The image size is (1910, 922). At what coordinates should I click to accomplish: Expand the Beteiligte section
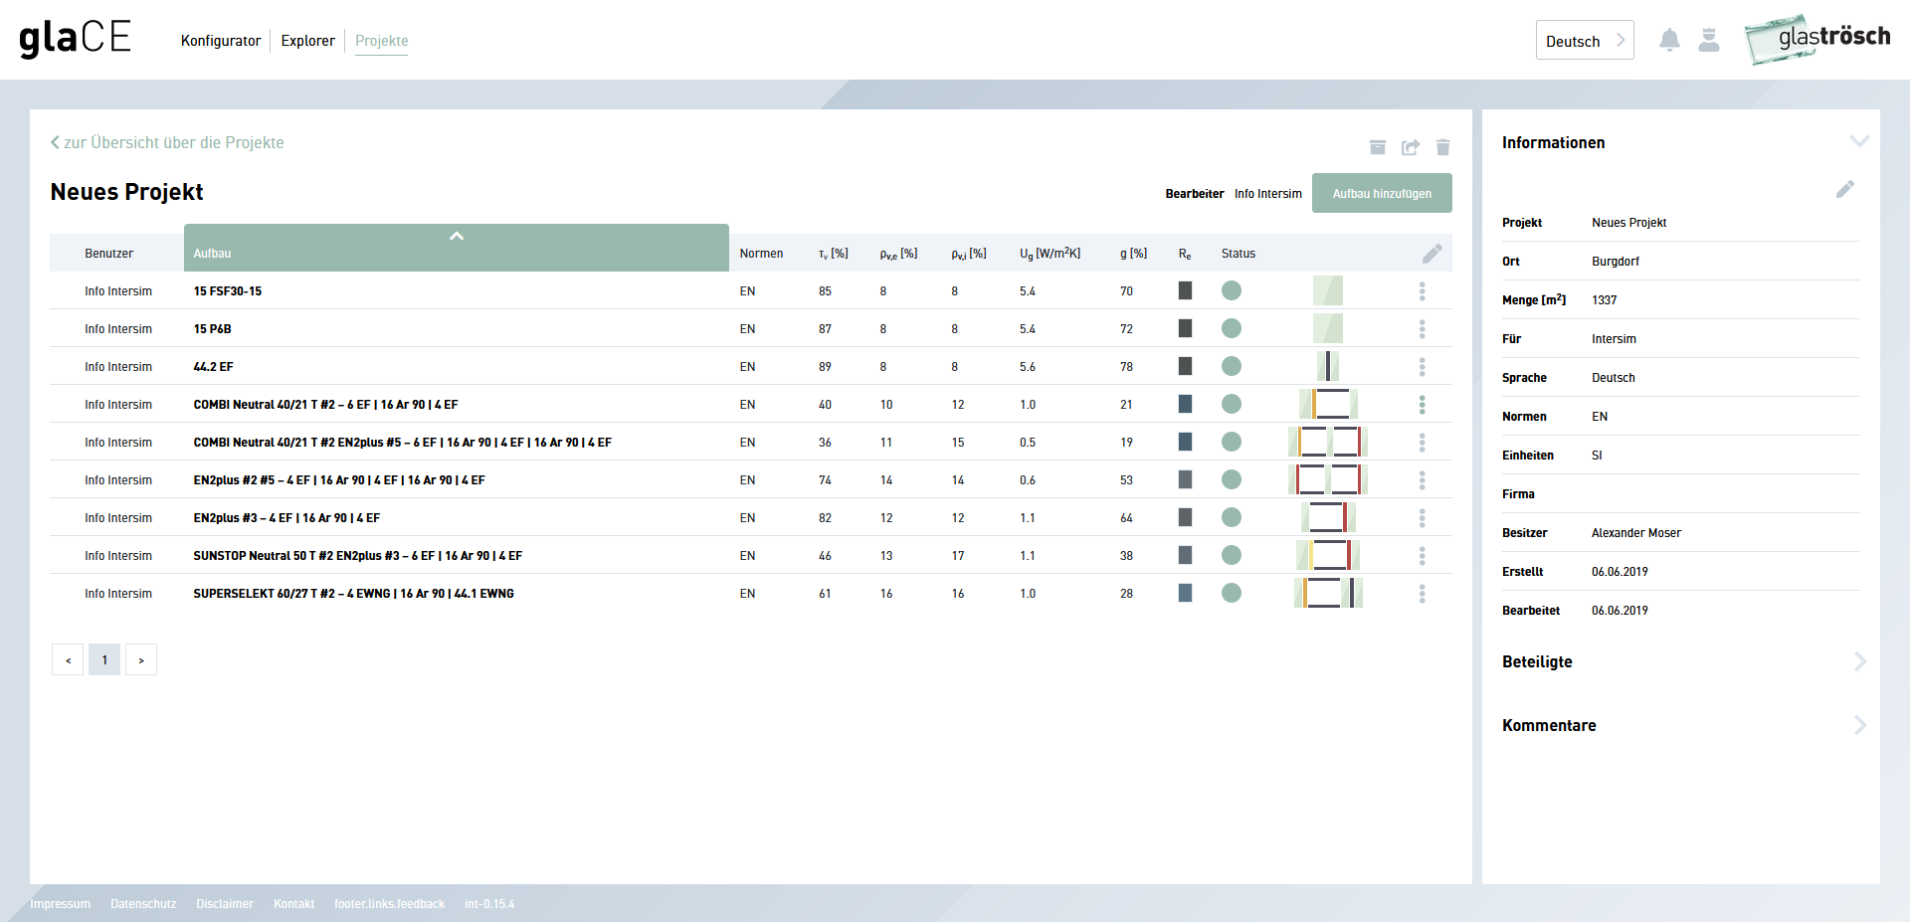1859,661
